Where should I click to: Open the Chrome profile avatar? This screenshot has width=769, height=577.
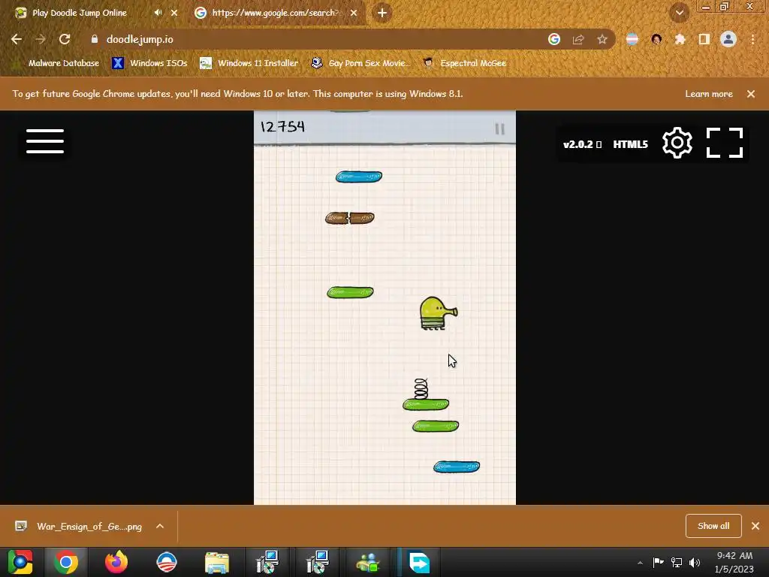[728, 39]
